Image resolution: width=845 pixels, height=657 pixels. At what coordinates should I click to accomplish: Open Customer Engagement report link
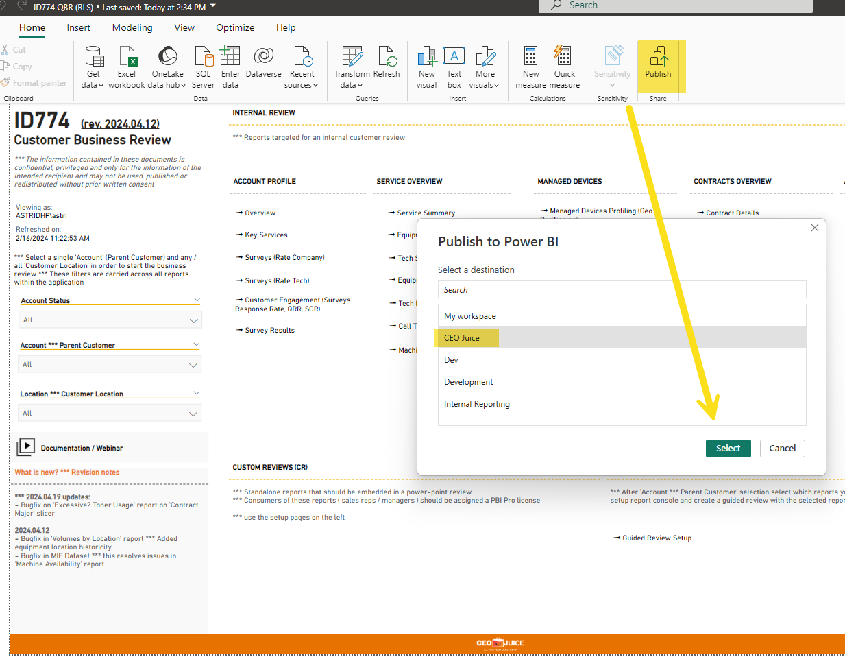(293, 304)
